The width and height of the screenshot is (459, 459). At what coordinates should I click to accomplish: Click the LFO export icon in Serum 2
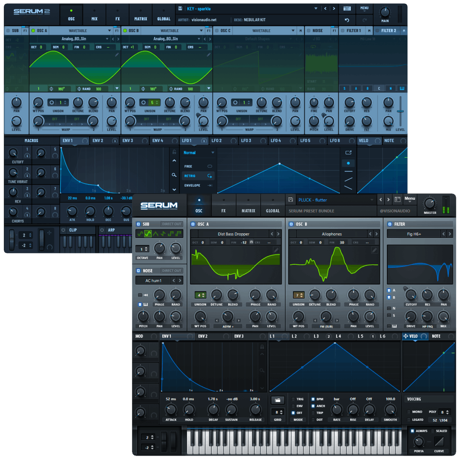pyautogui.click(x=348, y=153)
